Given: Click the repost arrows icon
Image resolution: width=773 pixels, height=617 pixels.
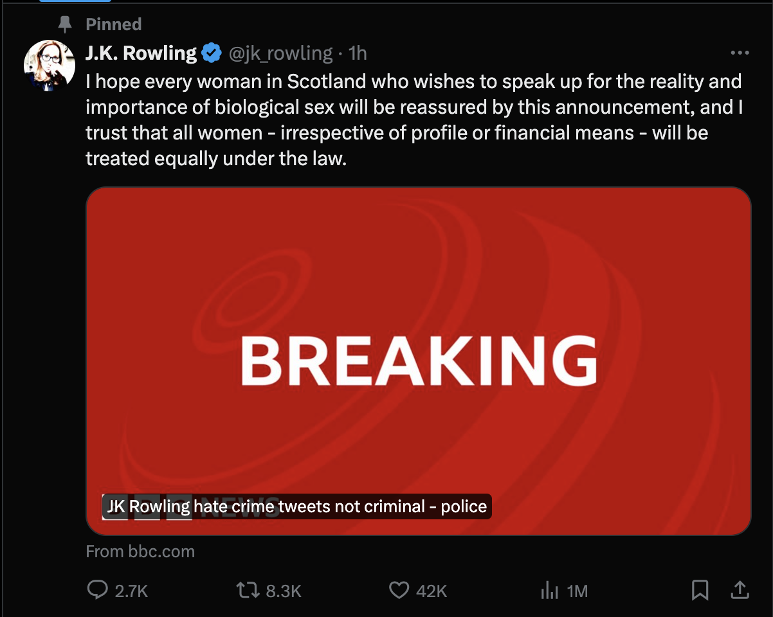Looking at the screenshot, I should tap(247, 590).
